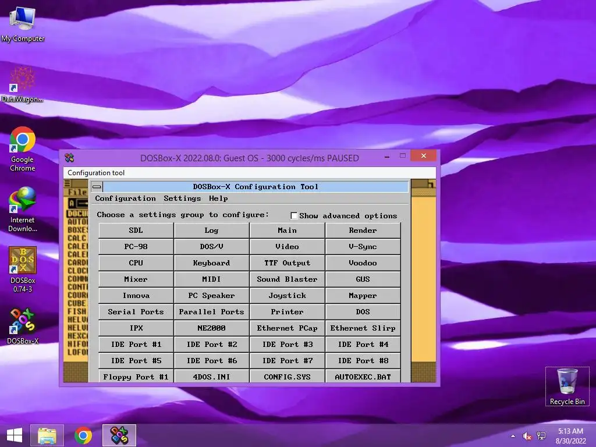Click the muted volume tray icon

527,436
